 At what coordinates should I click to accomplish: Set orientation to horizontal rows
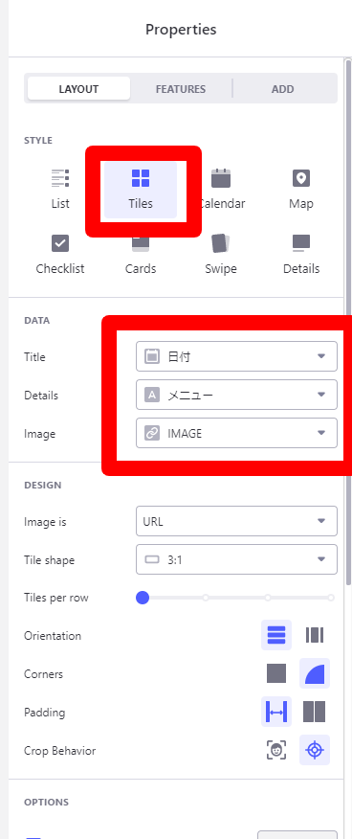click(276, 635)
